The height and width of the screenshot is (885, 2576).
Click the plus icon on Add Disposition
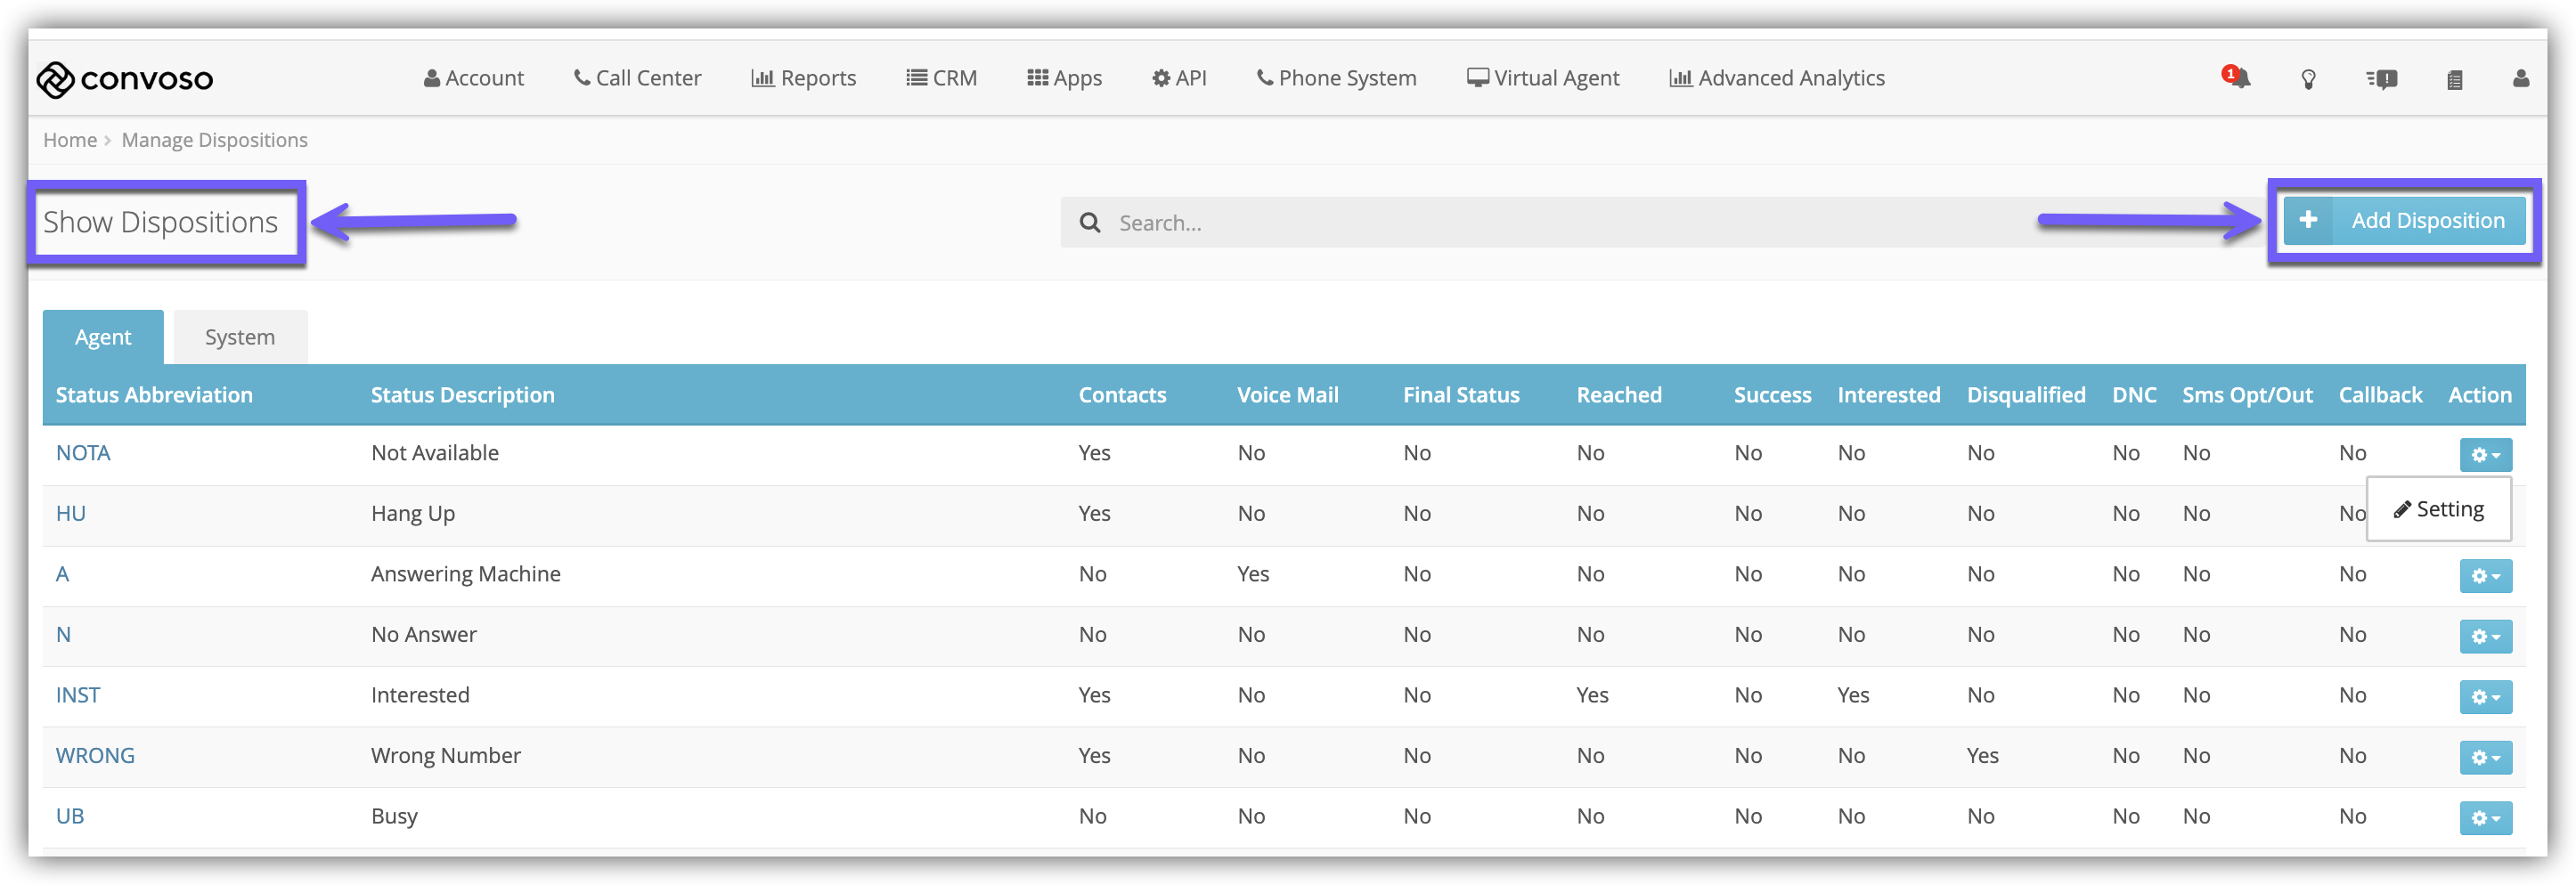coord(2308,220)
